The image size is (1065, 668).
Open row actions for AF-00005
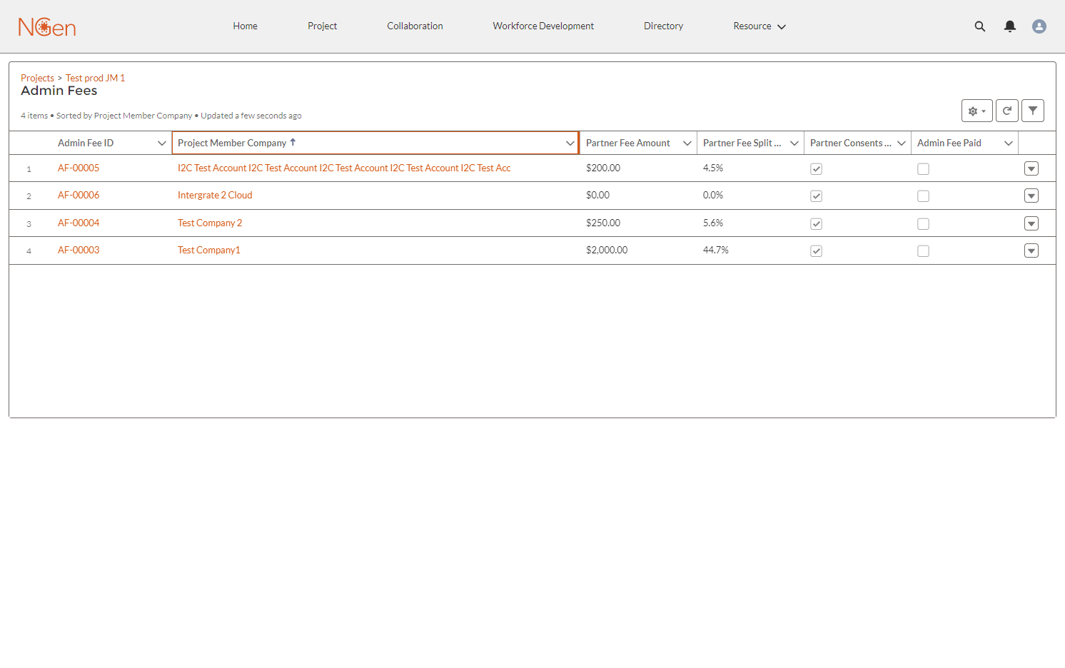pos(1031,168)
